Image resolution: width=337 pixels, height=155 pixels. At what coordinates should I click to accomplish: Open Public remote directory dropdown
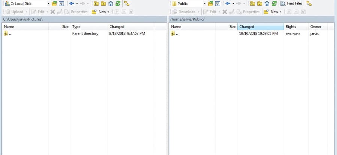[204, 4]
